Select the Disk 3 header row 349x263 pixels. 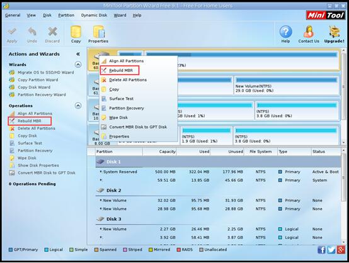click(218, 219)
